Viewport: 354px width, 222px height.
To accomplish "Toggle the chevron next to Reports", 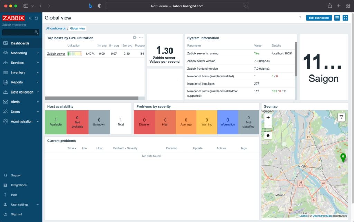I will coord(38,82).
